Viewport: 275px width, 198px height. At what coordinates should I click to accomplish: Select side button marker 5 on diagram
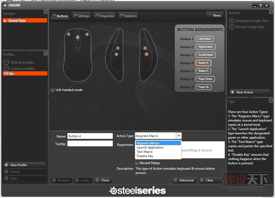[145, 48]
